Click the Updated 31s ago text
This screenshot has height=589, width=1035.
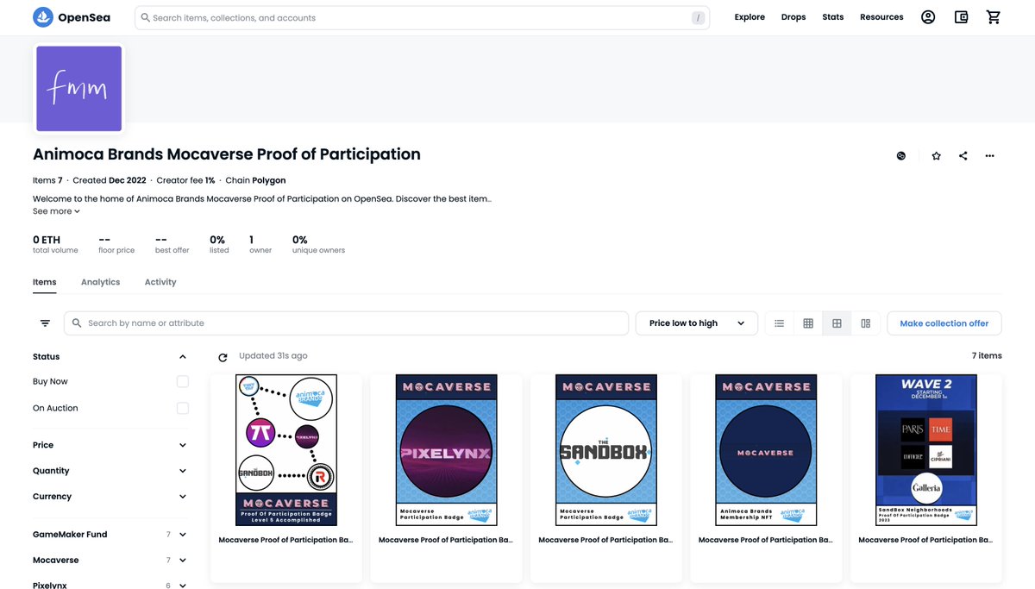pyautogui.click(x=273, y=355)
